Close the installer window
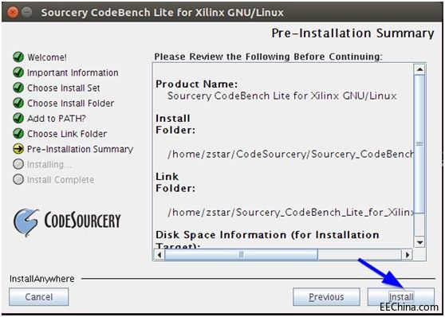 pos(13,13)
